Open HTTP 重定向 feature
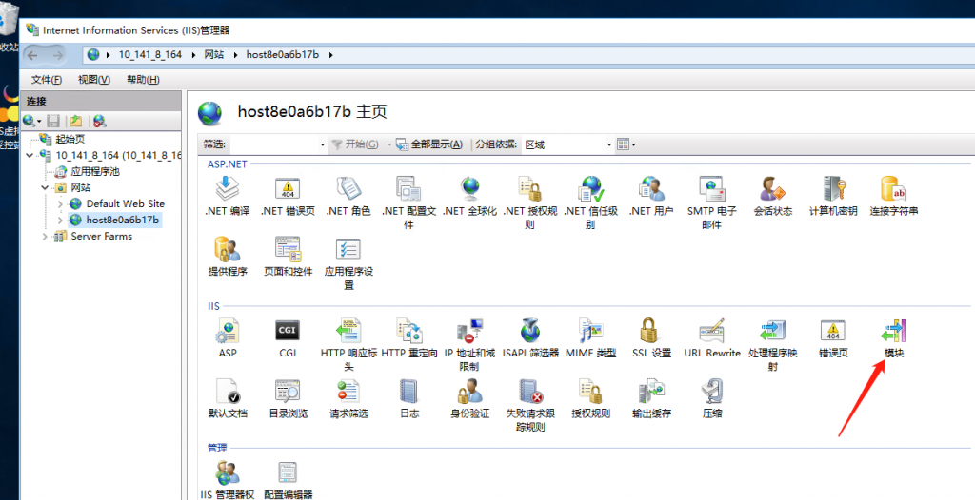The width and height of the screenshot is (975, 500). 409,338
